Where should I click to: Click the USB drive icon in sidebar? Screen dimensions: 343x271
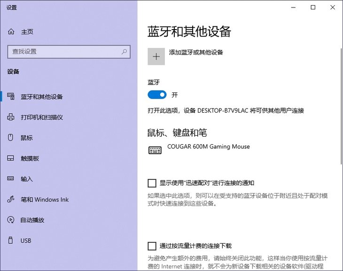(x=10, y=240)
